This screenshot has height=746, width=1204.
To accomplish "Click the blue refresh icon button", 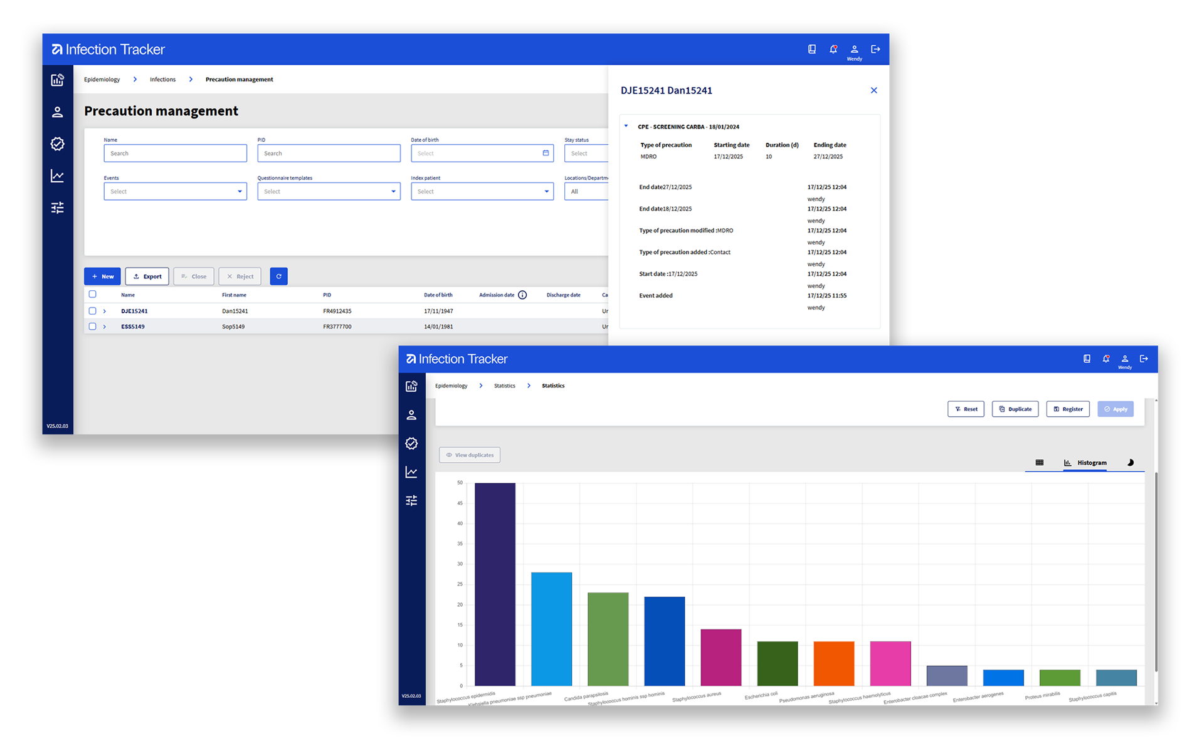I will click(x=278, y=276).
